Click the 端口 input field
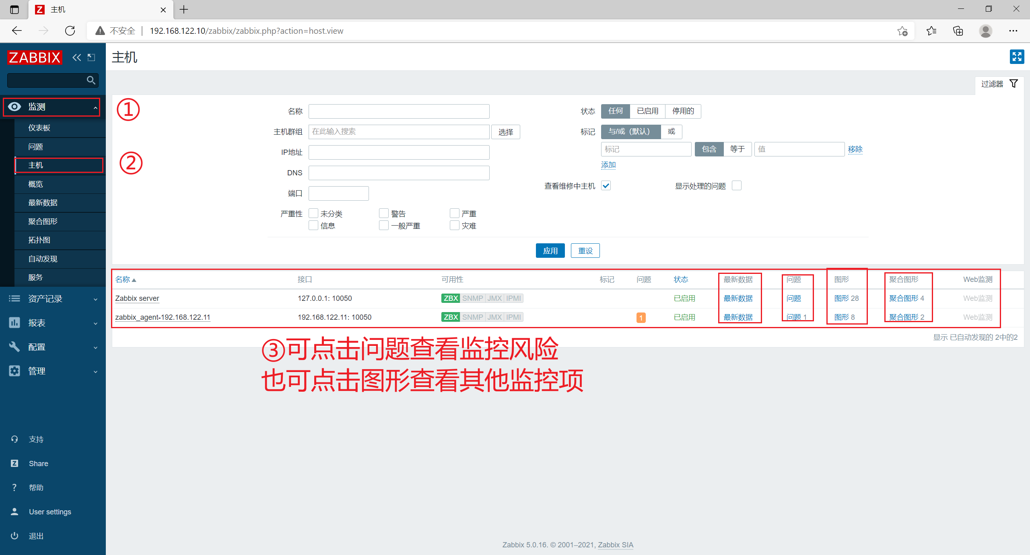Screen dimensions: 1030x555 [338, 193]
